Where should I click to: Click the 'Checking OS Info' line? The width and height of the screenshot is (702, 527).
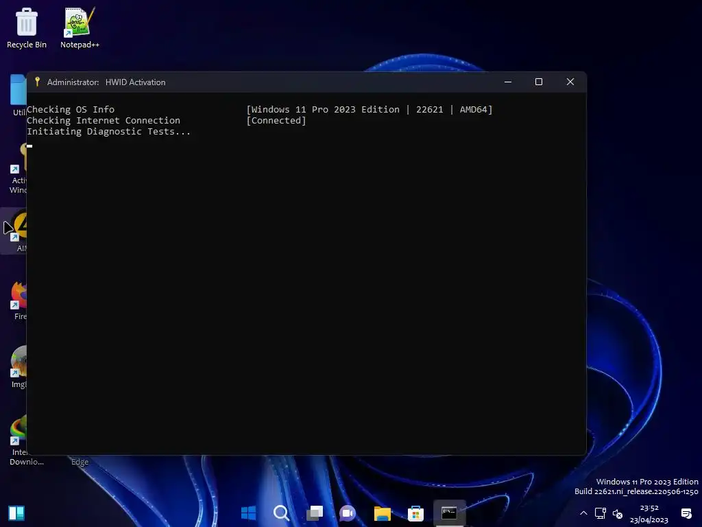click(71, 109)
